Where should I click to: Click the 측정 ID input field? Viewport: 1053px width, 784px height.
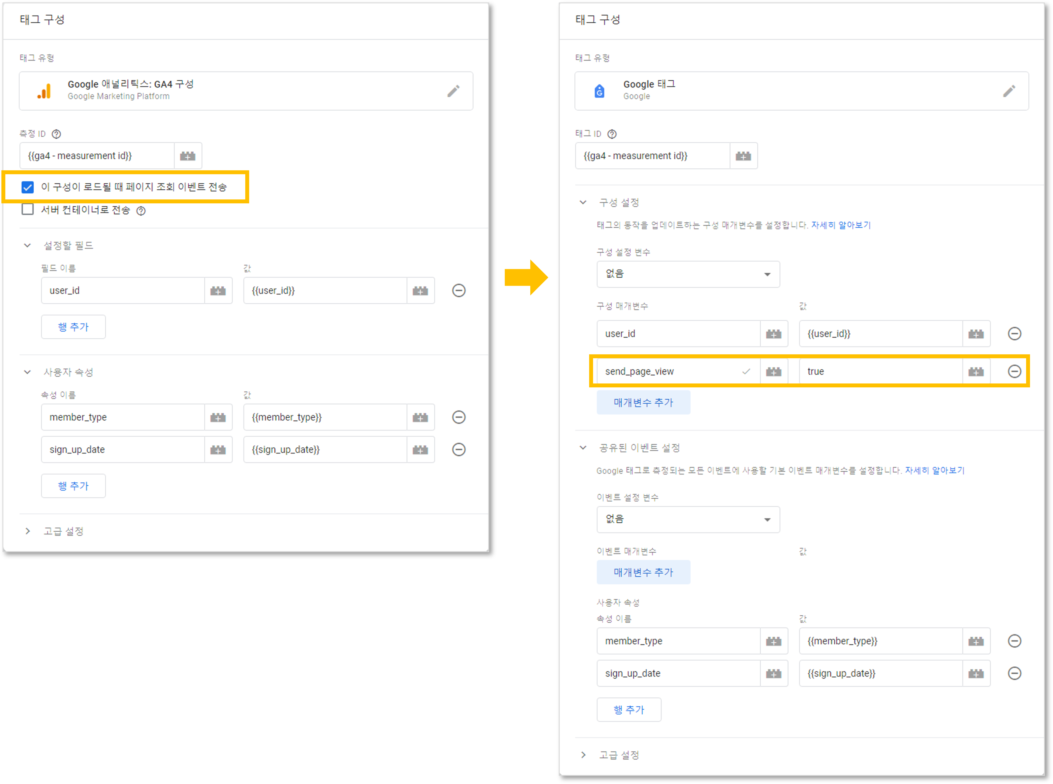(x=97, y=156)
